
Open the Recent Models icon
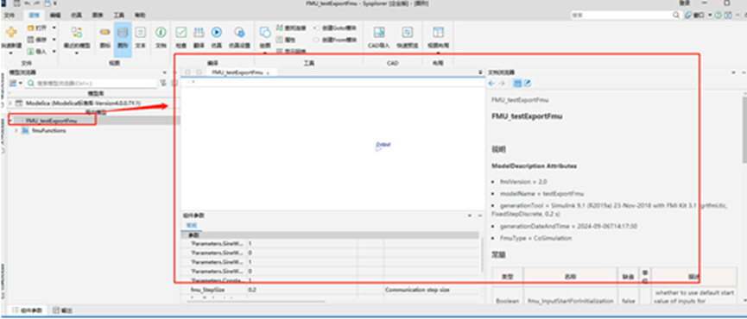coord(77,32)
